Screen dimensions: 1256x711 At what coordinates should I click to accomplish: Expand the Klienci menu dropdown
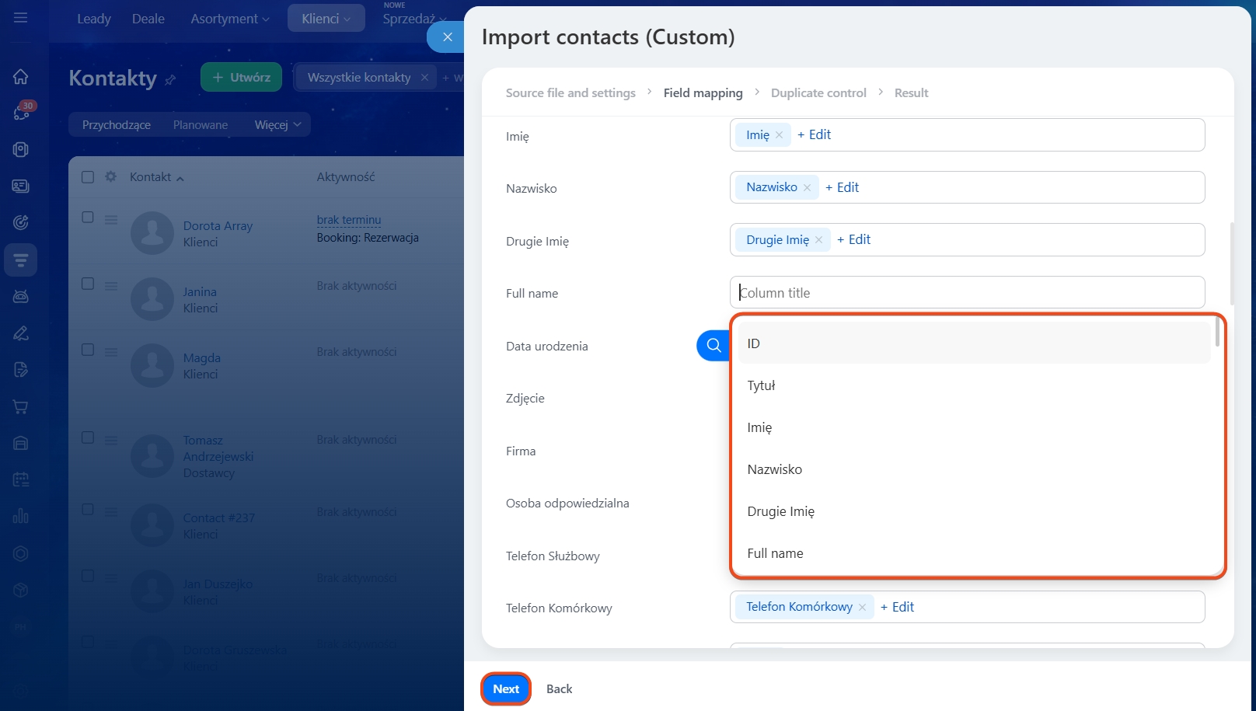(x=326, y=19)
